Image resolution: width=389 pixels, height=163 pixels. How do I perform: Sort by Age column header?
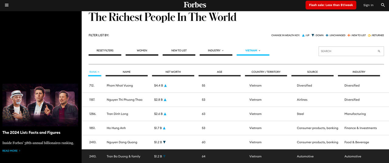pyautogui.click(x=219, y=72)
